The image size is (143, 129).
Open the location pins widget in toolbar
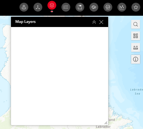[x=24, y=7]
